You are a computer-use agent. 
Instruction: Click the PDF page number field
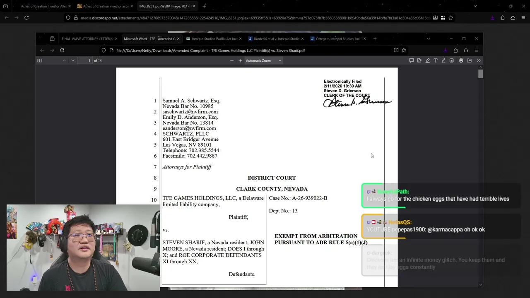click(84, 60)
